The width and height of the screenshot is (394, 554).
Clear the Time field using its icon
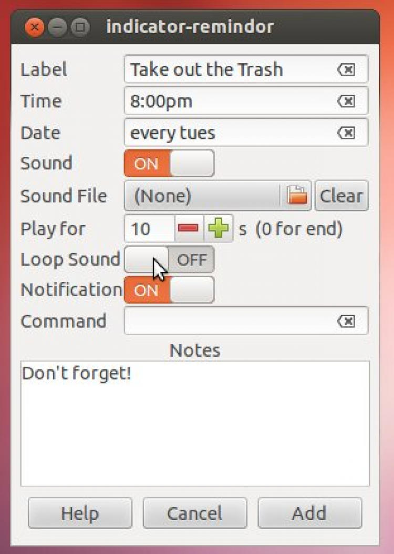click(346, 101)
